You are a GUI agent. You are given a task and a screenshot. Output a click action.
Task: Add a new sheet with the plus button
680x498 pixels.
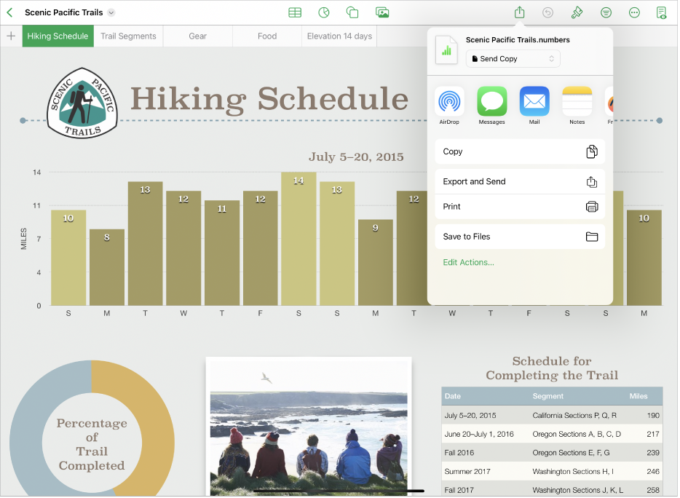[11, 36]
